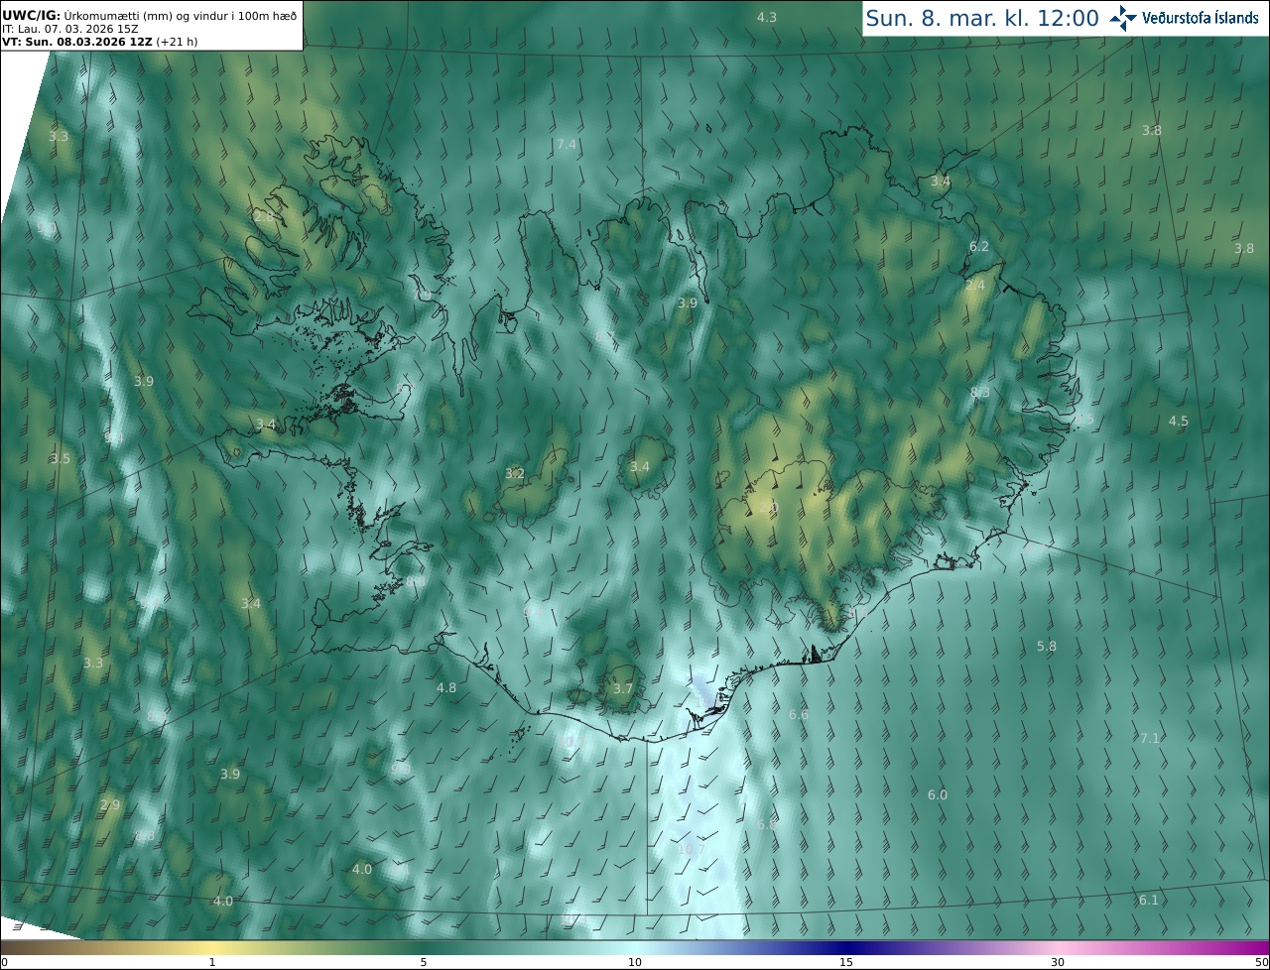Click the 8.8 value in southwest ocean
1270x970 pixels.
click(x=145, y=836)
